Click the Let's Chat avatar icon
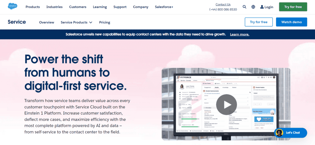 tap(279, 133)
